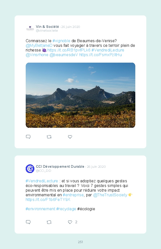This screenshot has height=249, width=161.
Task: Like the Beaumes-de-Venise vineyard tweet
Action: 70,137
